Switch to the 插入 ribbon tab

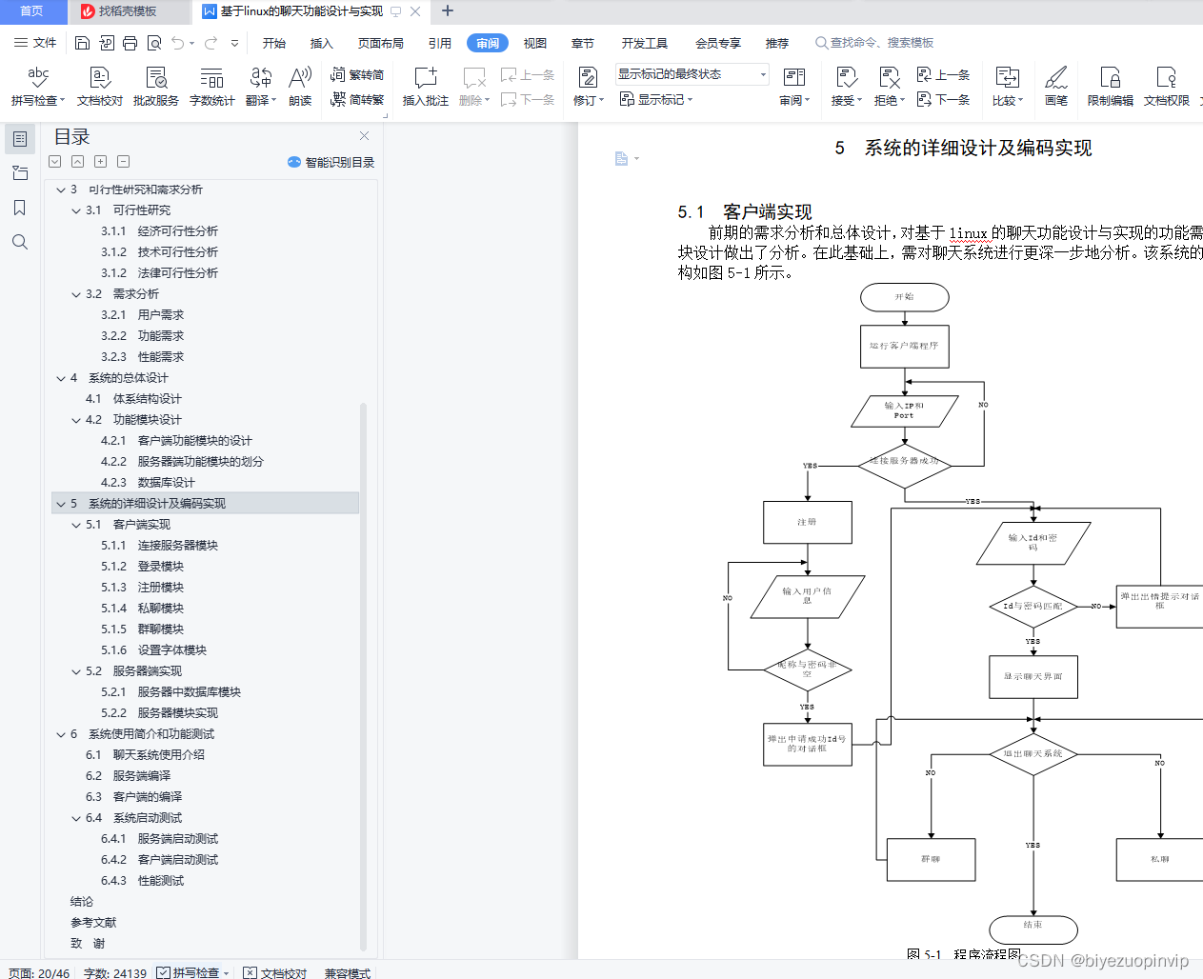click(x=320, y=43)
